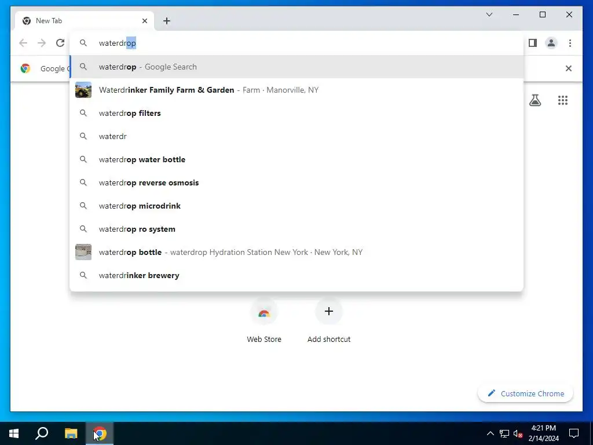This screenshot has width=593, height=445.
Task: Click the muted volume tray icon
Action: point(518,433)
